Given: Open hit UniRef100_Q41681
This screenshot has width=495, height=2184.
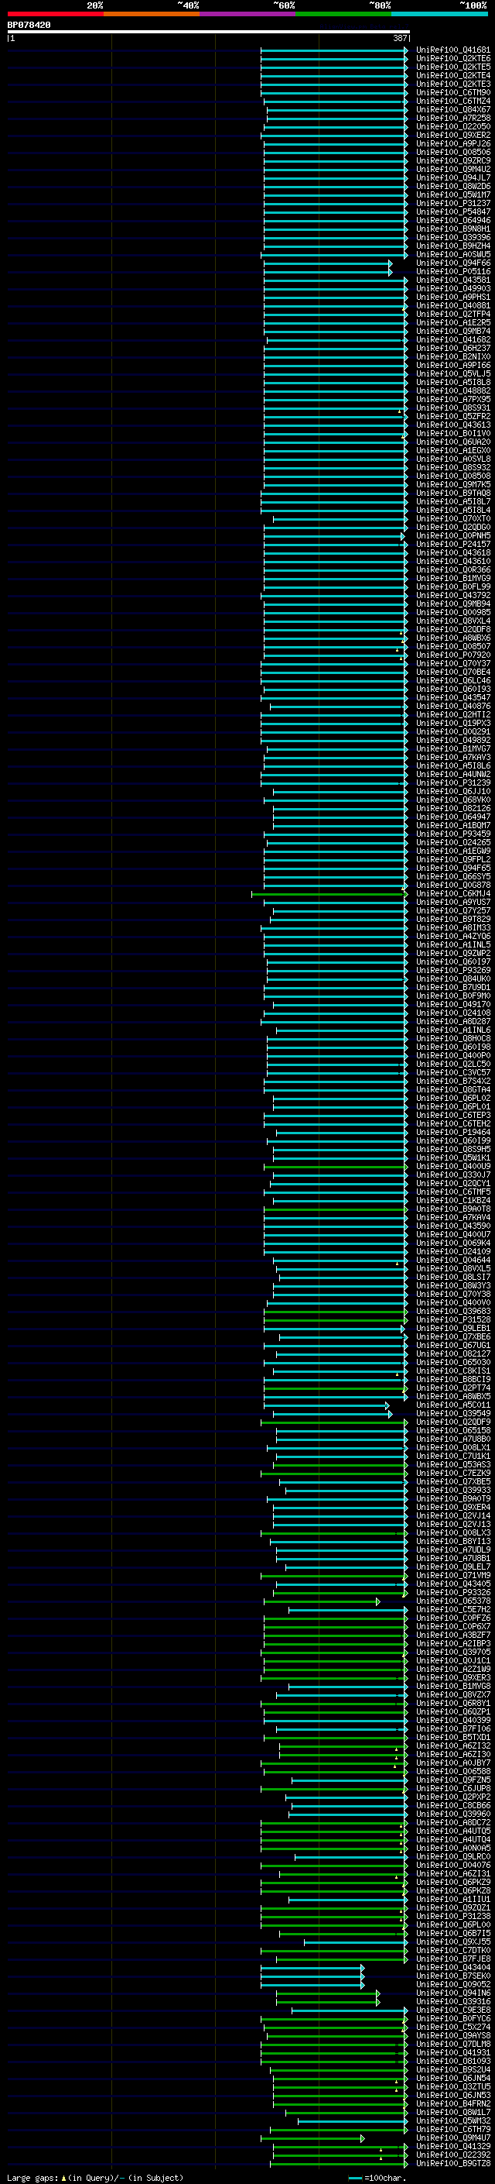Looking at the screenshot, I should coord(452,50).
